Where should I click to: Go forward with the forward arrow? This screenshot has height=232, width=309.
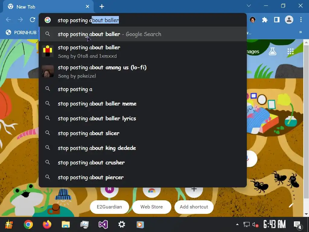coord(20,20)
